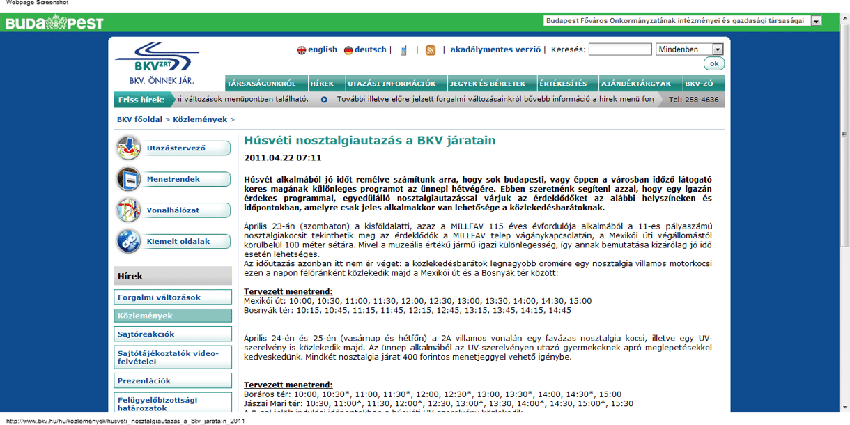Select Forgalmi változások in the sidebar
This screenshot has height=425, width=850.
pos(173,297)
